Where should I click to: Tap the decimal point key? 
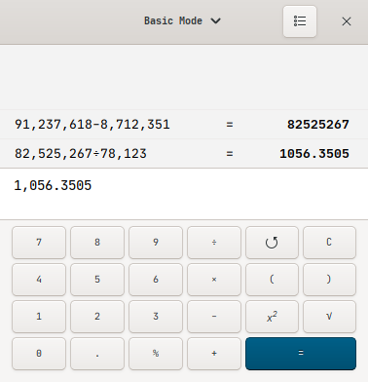97,354
